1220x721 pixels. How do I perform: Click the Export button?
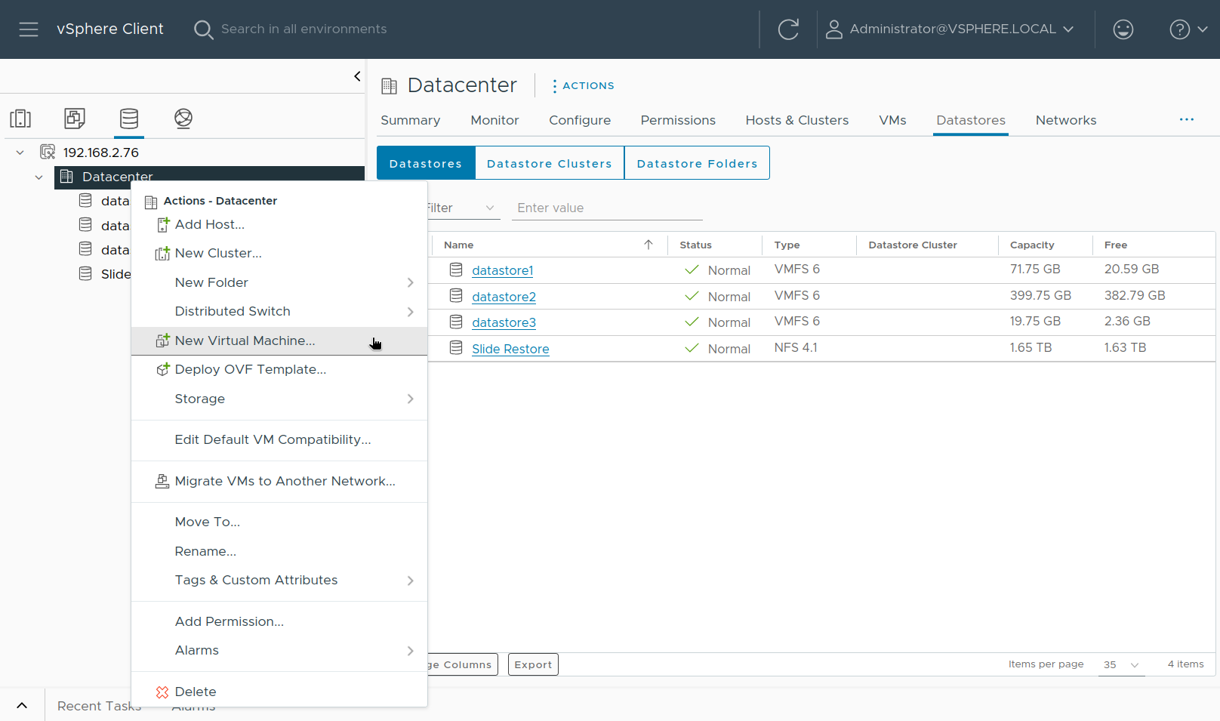pos(533,664)
